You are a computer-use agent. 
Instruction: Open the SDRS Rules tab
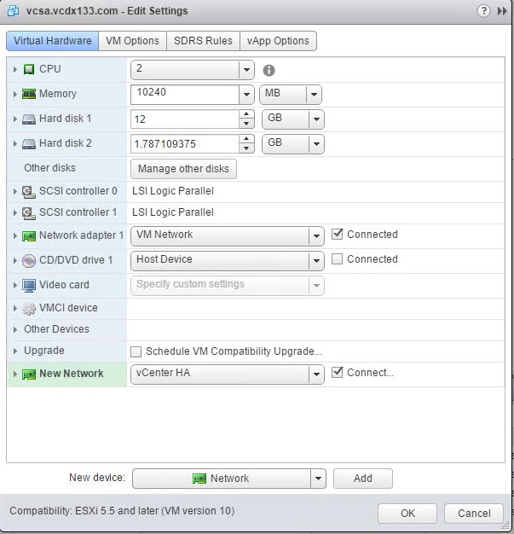[x=203, y=41]
